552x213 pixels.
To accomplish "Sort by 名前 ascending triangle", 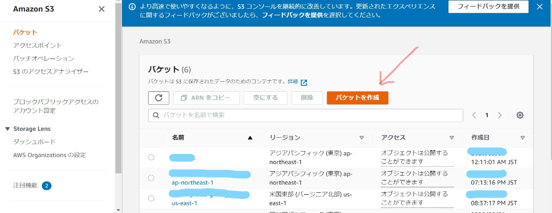I will click(x=250, y=138).
